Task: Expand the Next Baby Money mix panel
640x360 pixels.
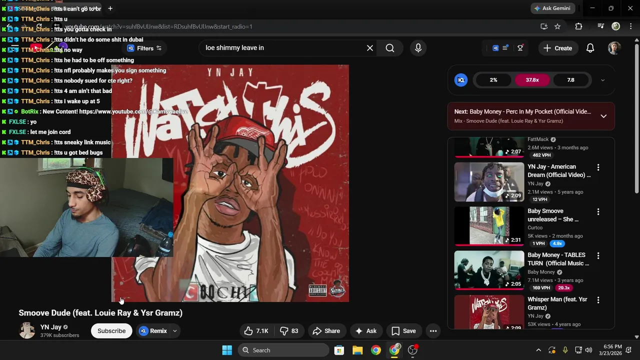Action: [603, 116]
